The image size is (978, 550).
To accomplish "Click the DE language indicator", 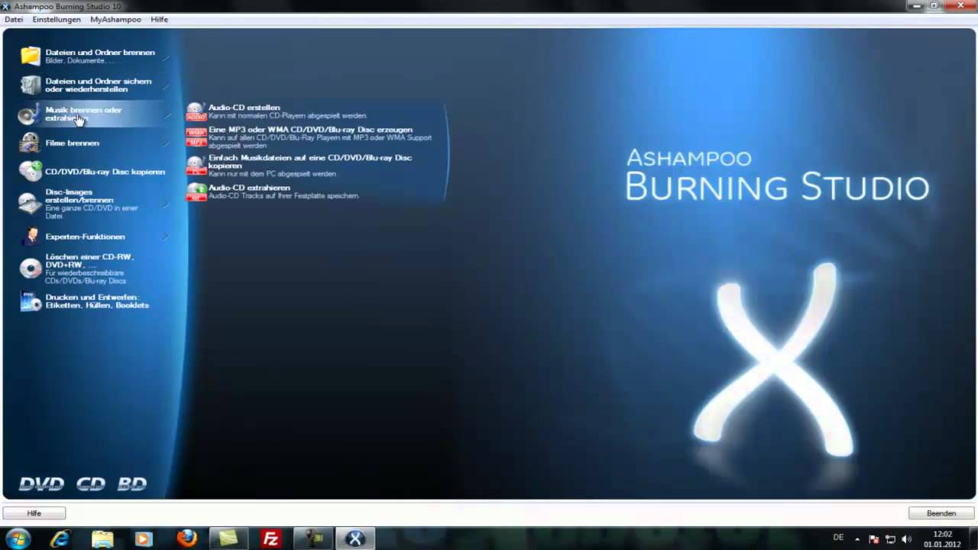I will (838, 538).
